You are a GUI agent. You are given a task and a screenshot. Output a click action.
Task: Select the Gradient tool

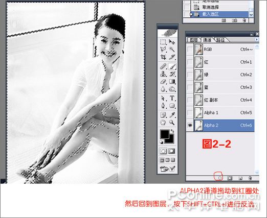point(172,82)
